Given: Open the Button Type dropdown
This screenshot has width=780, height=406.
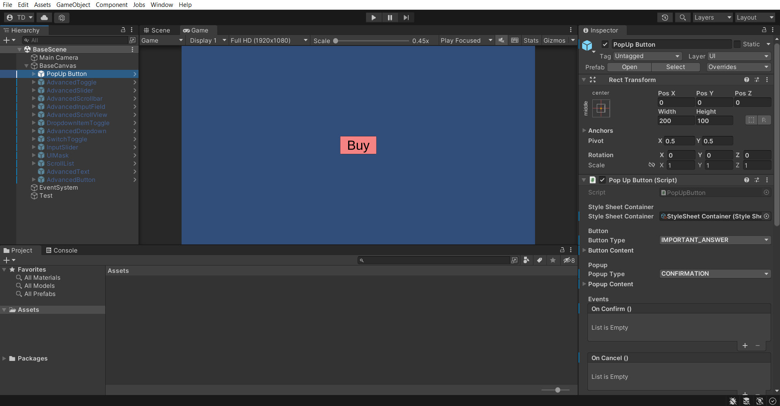Looking at the screenshot, I should point(715,240).
